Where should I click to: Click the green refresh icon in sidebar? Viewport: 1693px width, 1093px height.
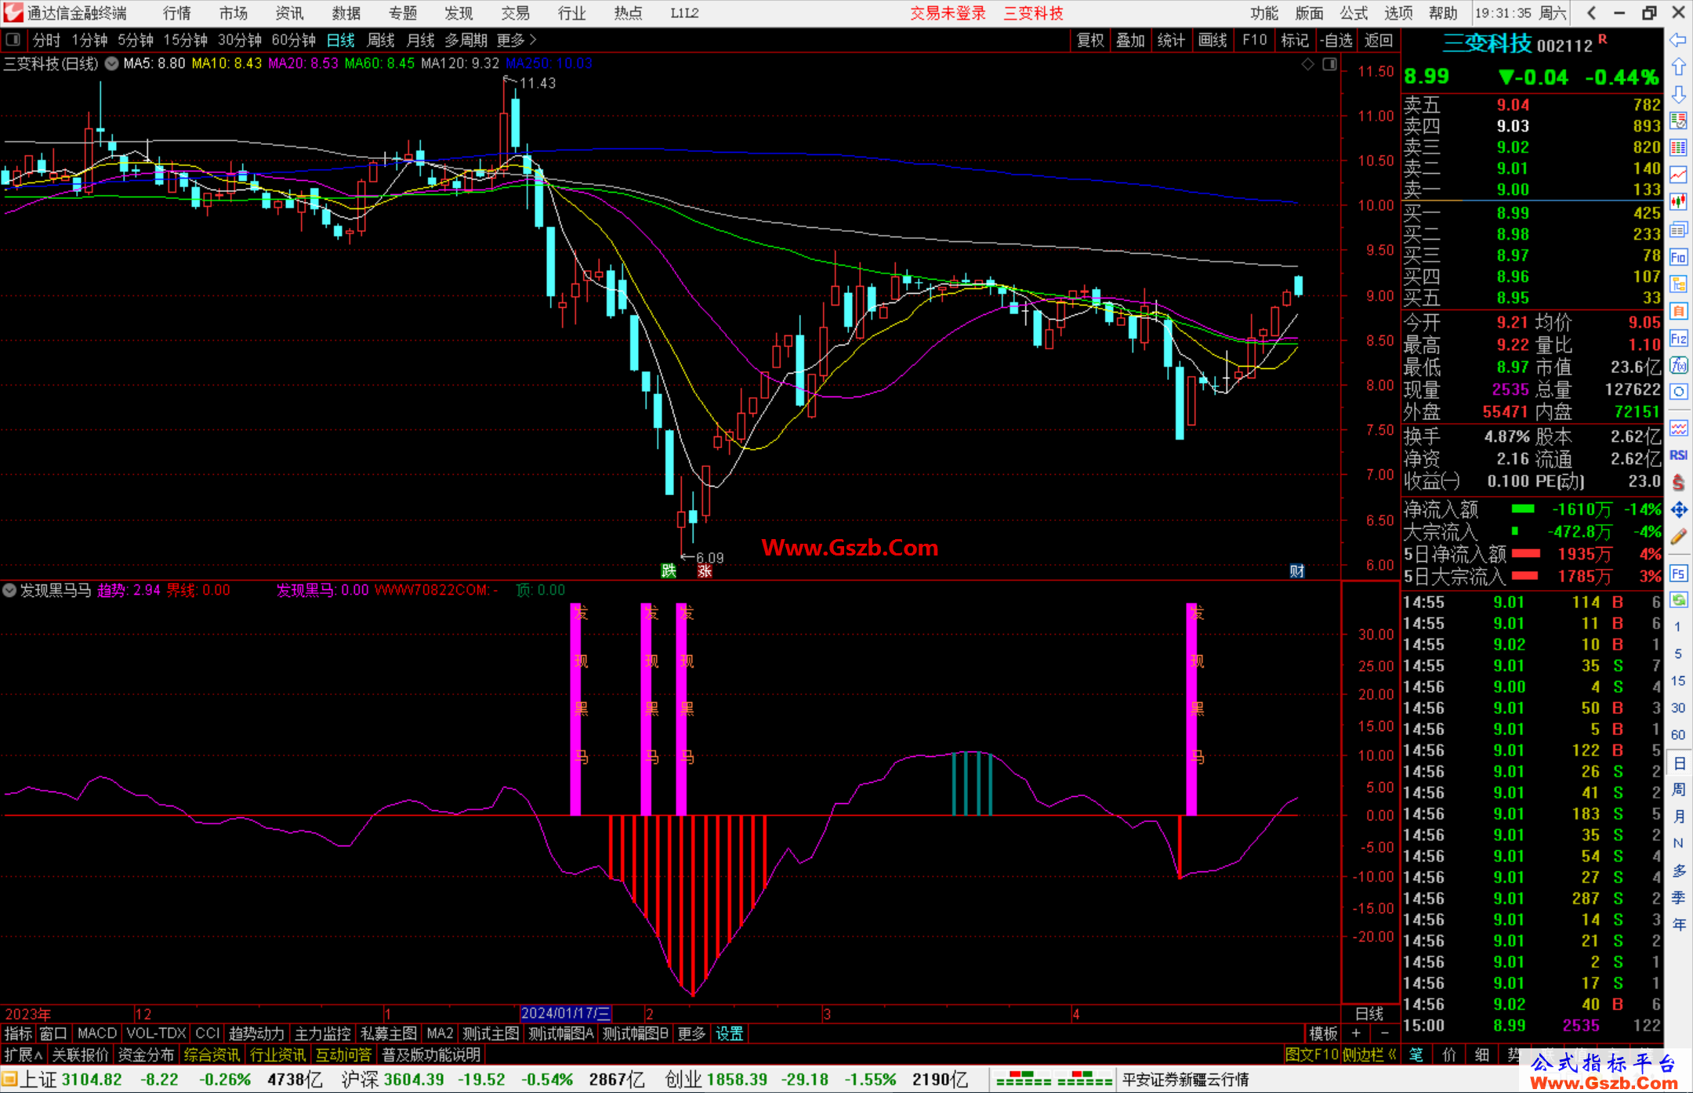[x=1678, y=600]
